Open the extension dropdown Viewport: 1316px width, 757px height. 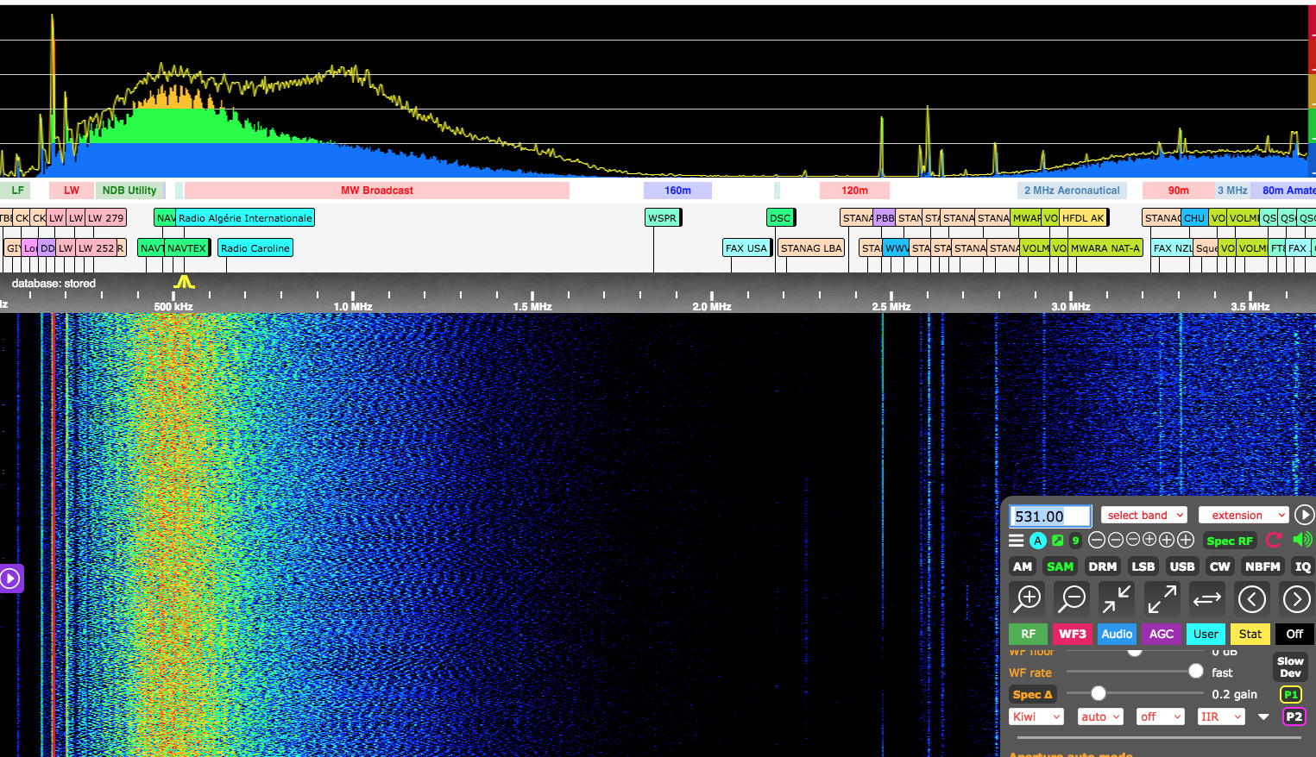click(1243, 515)
